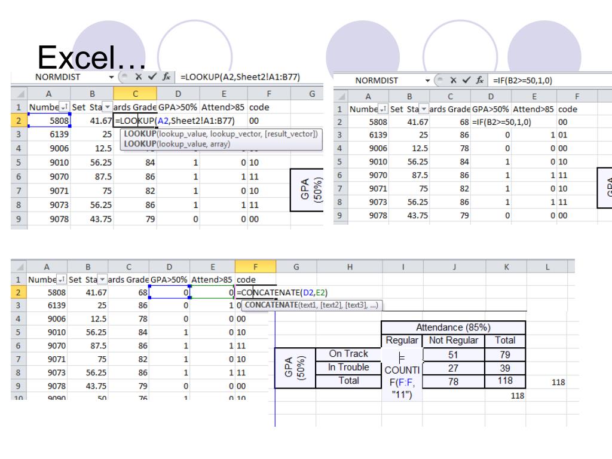Click cell 5808 in the LOOKUP sheet

49,121
